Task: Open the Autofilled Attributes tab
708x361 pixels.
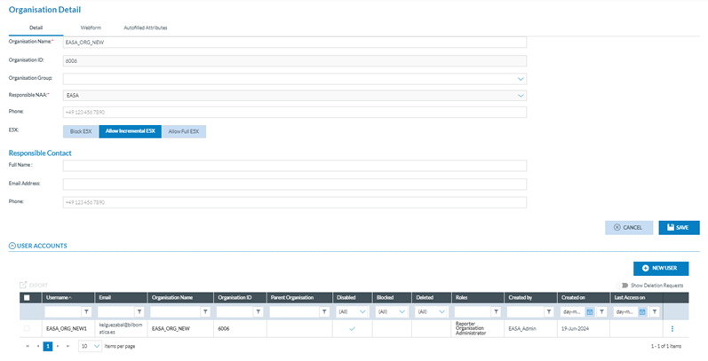Action: 145,27
